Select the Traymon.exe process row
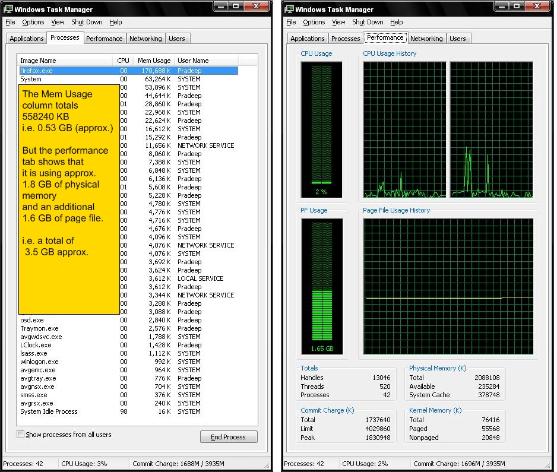The image size is (557, 472). click(129, 328)
